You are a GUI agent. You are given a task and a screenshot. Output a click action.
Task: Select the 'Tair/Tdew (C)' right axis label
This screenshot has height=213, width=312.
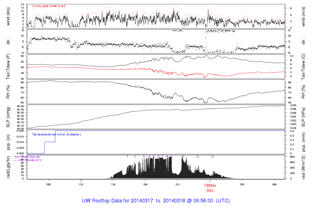coord(303,66)
